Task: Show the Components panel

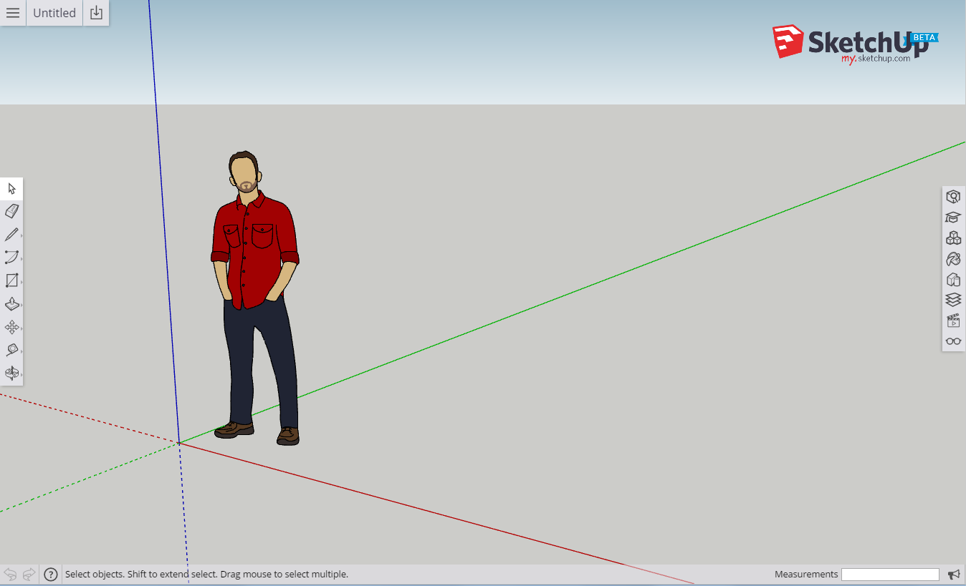Action: pos(952,238)
